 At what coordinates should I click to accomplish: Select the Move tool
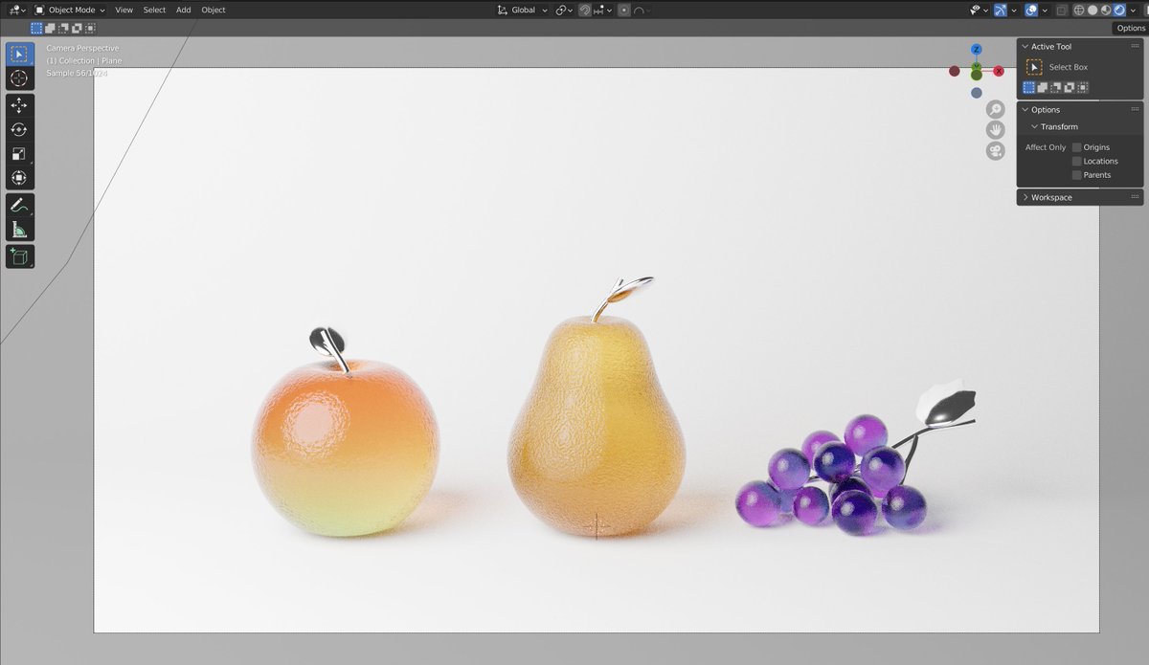coord(19,105)
